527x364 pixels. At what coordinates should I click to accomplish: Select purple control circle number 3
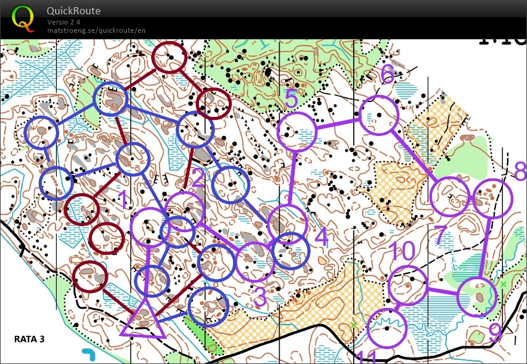pyautogui.click(x=255, y=262)
